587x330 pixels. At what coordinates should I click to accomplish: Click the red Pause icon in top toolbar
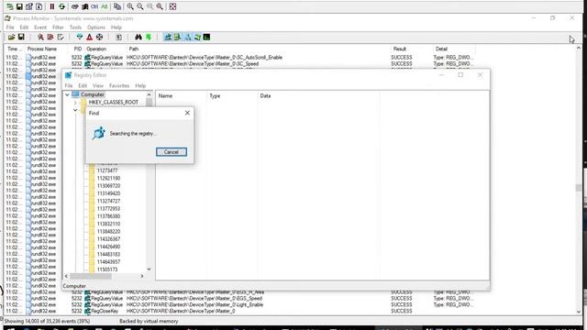(52, 6)
